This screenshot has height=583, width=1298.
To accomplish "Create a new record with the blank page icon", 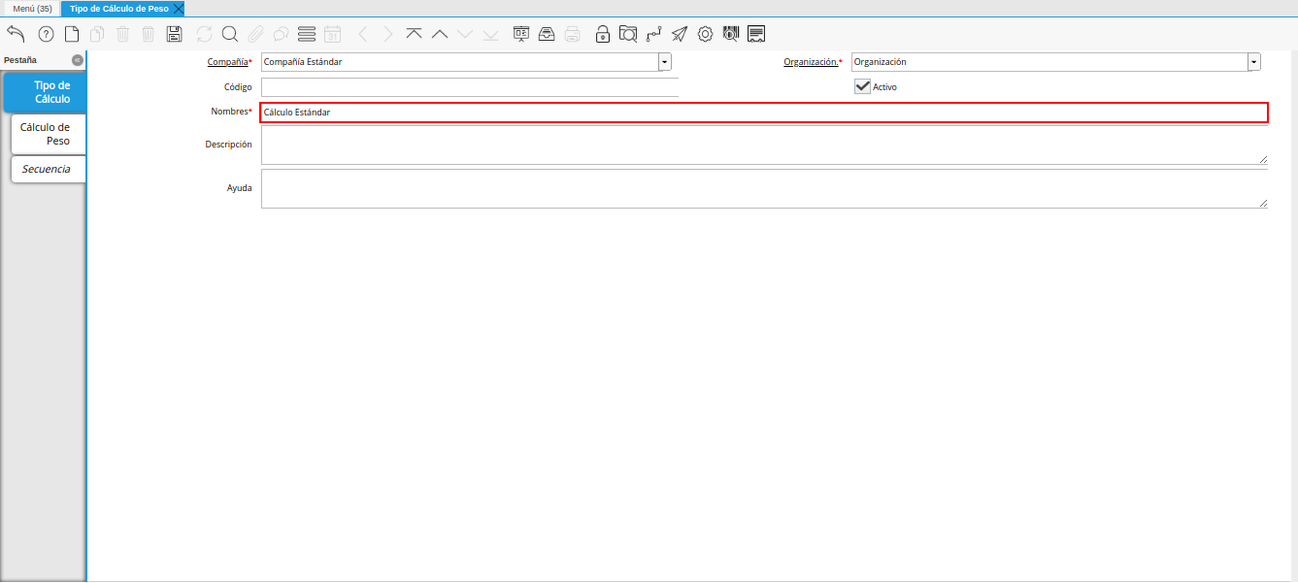I will pos(72,34).
